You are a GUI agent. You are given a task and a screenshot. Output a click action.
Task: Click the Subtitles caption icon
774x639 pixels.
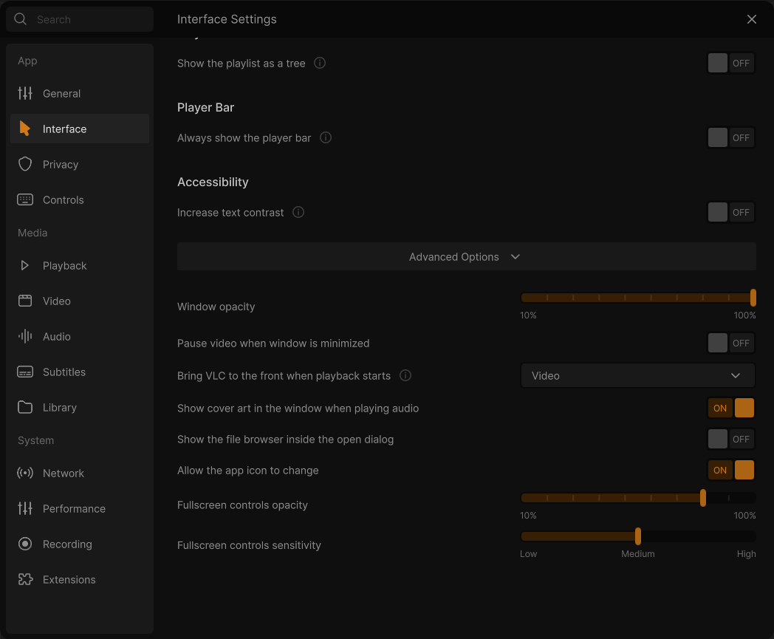click(25, 372)
